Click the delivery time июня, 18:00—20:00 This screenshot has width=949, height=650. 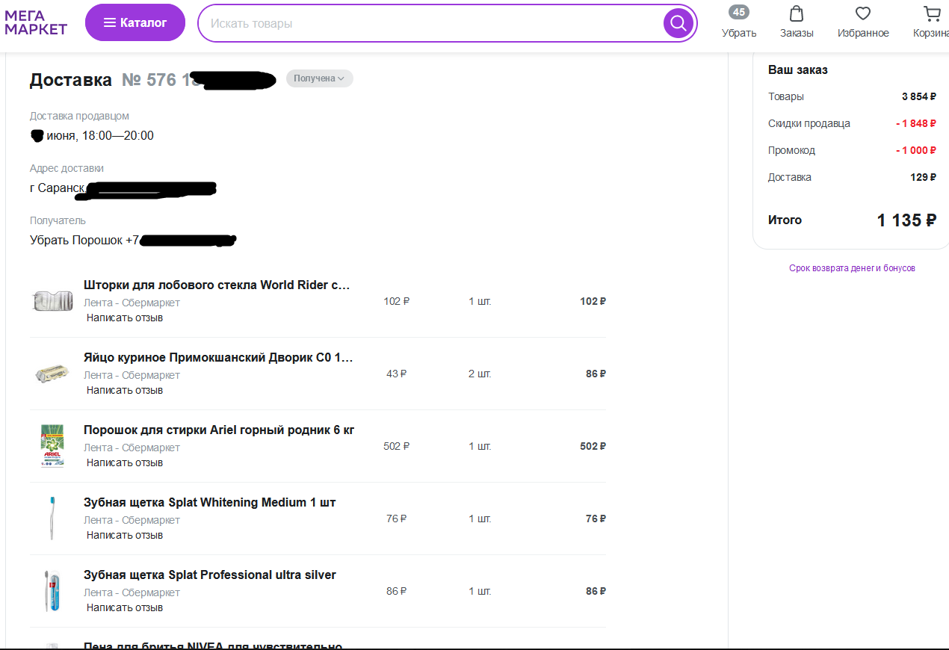point(100,135)
